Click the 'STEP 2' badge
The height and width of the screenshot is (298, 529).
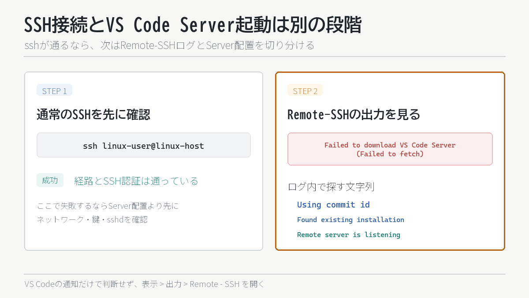pyautogui.click(x=305, y=91)
